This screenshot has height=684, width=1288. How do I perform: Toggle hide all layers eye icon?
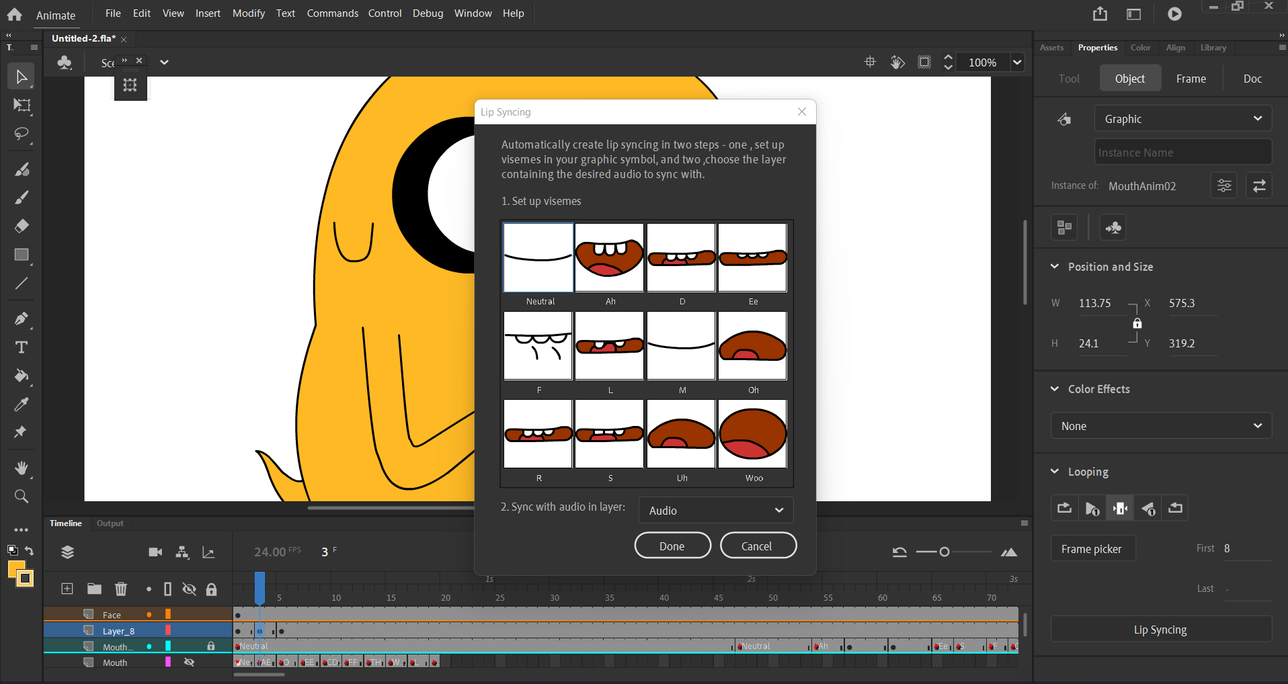click(x=190, y=589)
